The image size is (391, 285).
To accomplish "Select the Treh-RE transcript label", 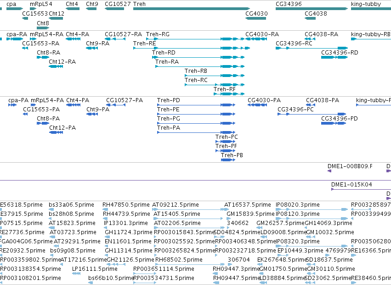I will [145, 43].
